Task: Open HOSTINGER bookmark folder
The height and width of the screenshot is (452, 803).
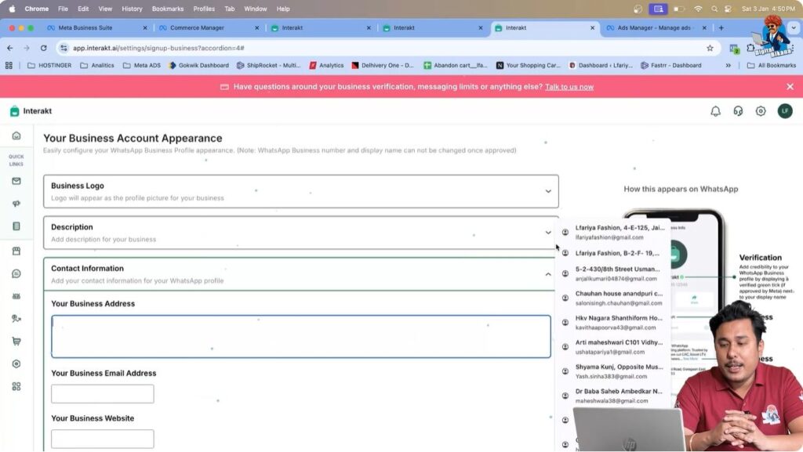Action: click(x=49, y=66)
